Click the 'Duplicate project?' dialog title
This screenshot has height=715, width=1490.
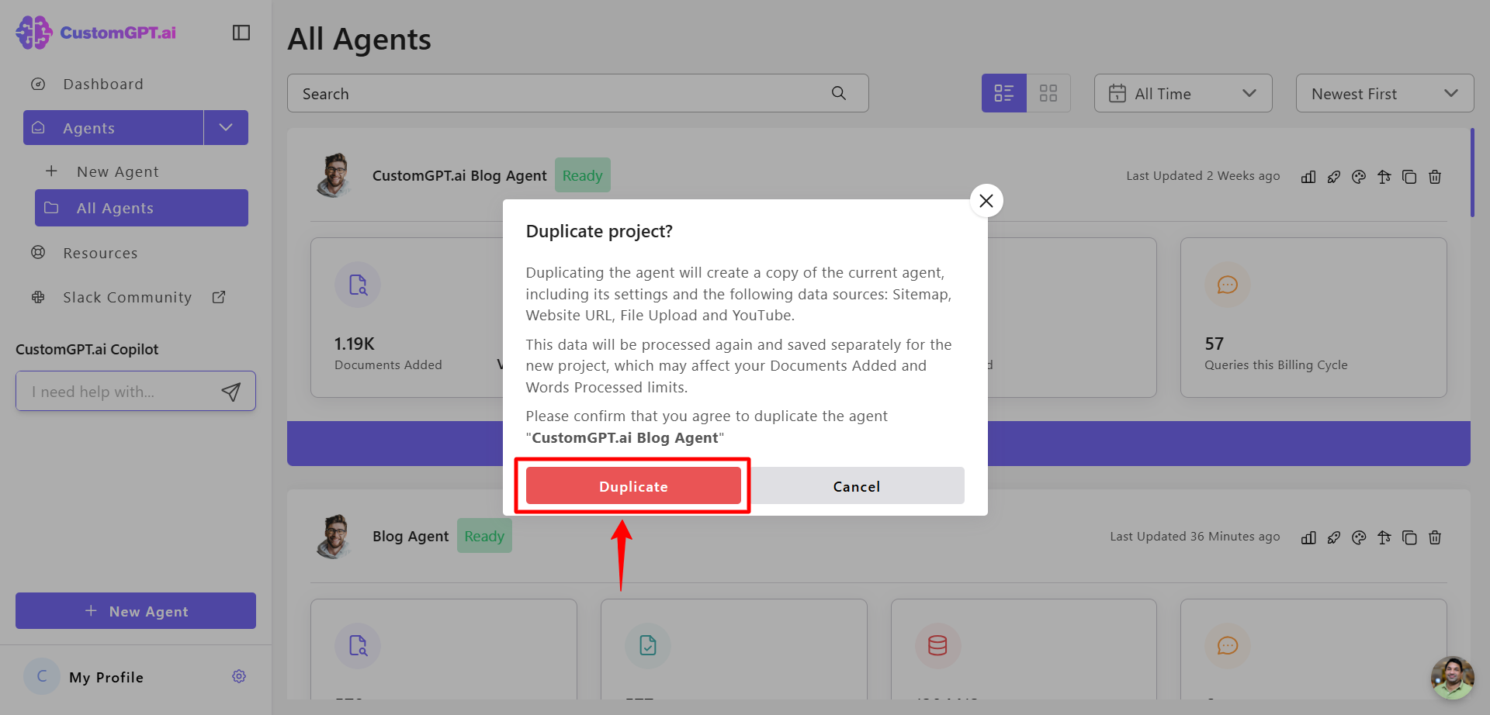click(x=599, y=231)
